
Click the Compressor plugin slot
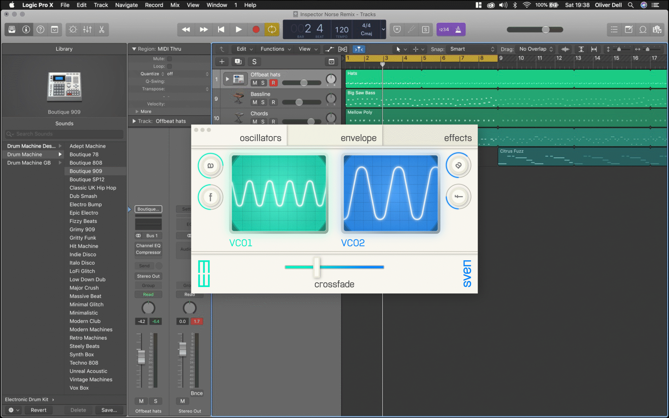coord(148,253)
